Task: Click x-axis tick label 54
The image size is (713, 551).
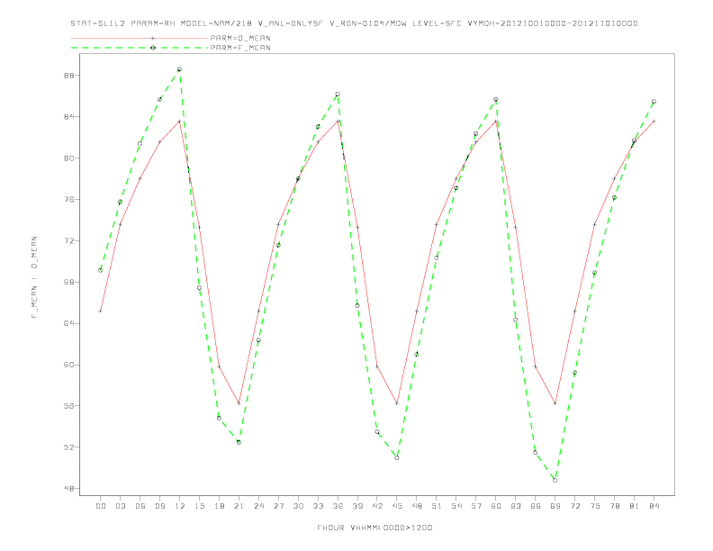Action: [x=456, y=506]
